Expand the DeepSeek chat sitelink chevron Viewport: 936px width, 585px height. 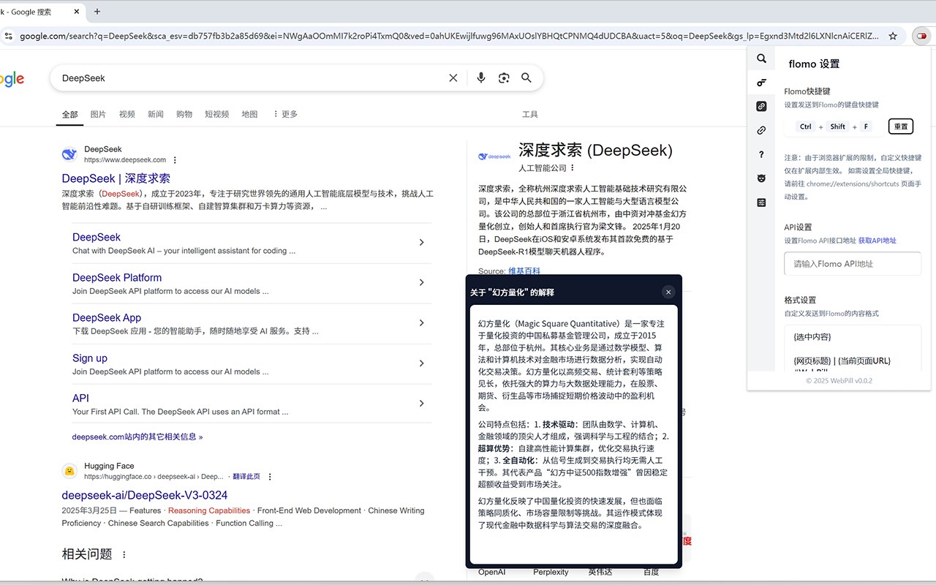[x=421, y=243]
